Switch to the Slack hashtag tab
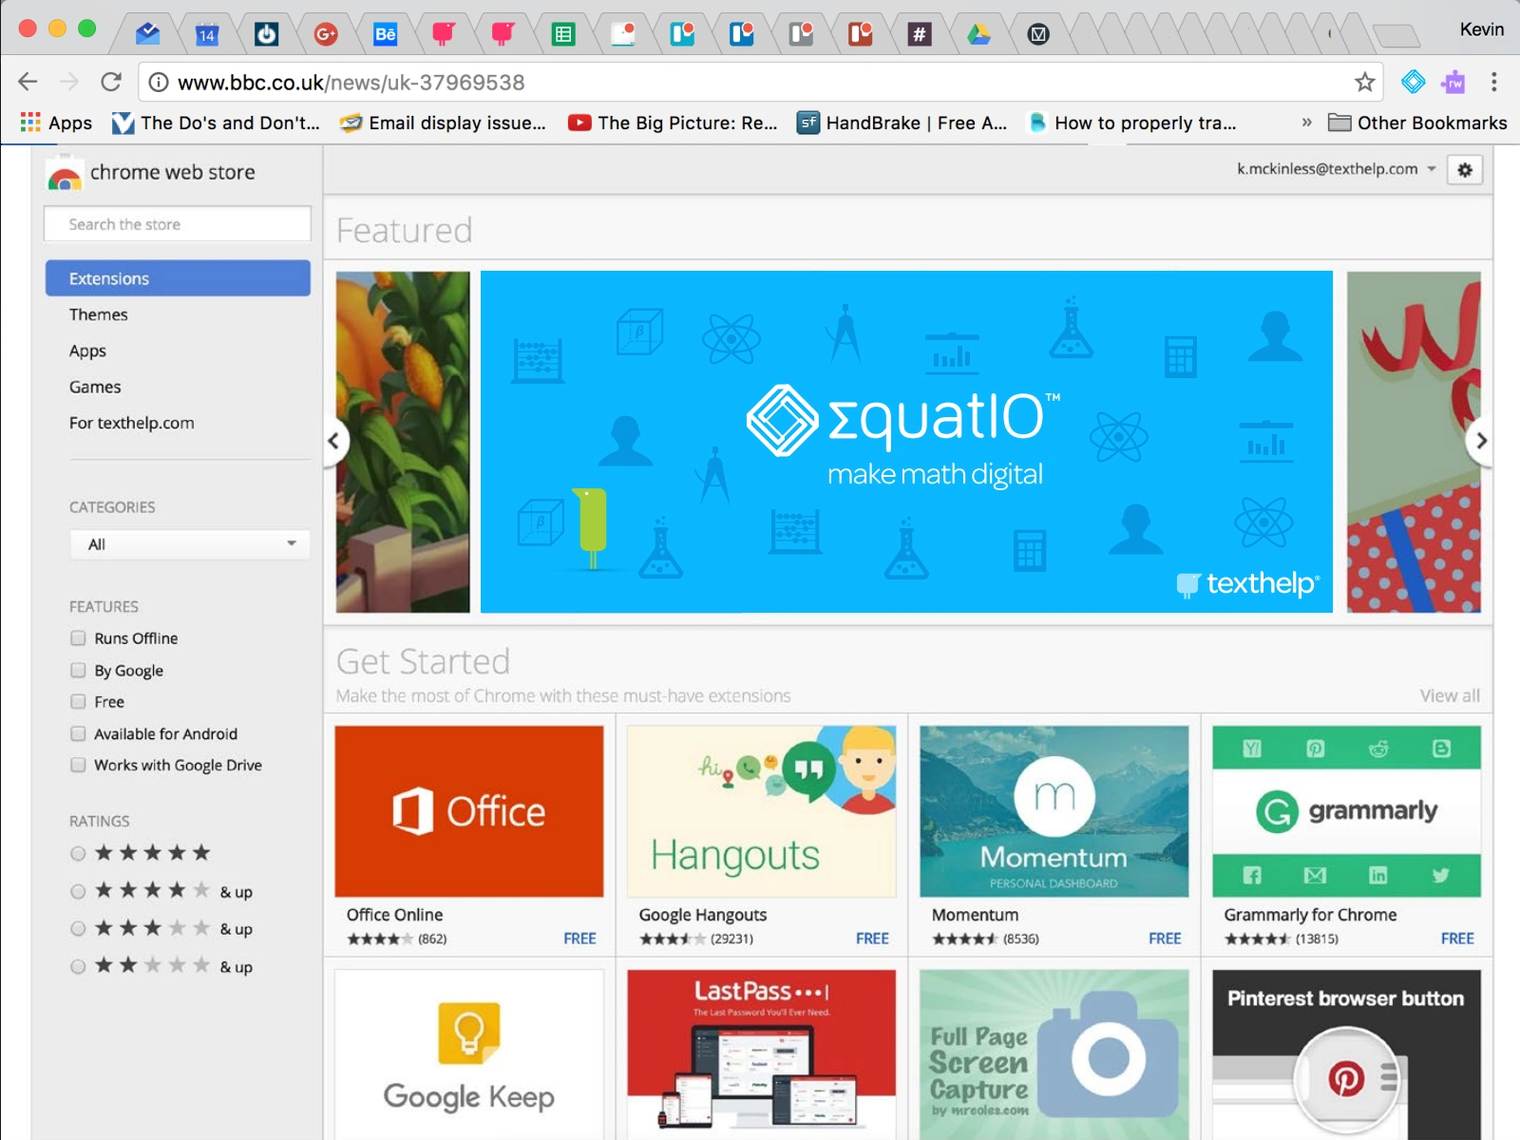 click(919, 35)
